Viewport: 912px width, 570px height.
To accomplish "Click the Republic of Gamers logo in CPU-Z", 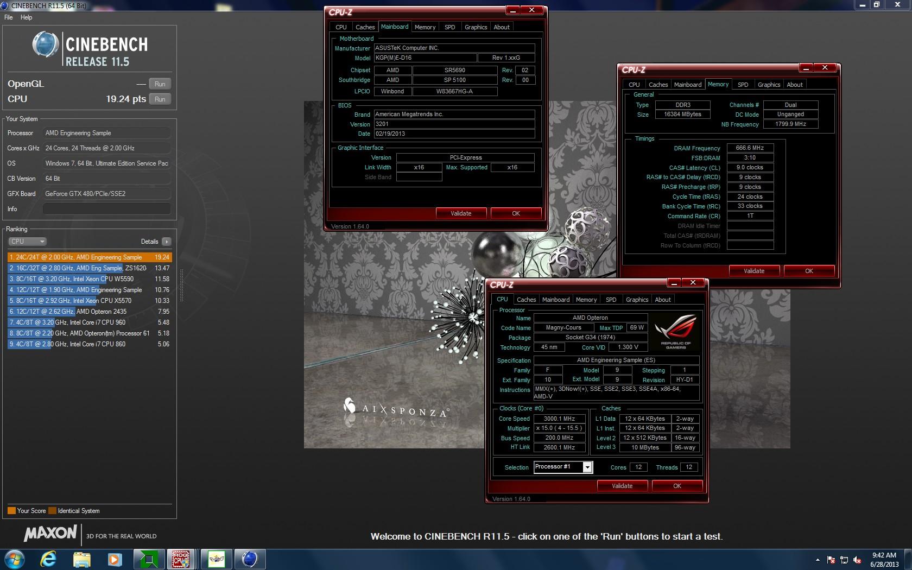I will click(x=676, y=331).
